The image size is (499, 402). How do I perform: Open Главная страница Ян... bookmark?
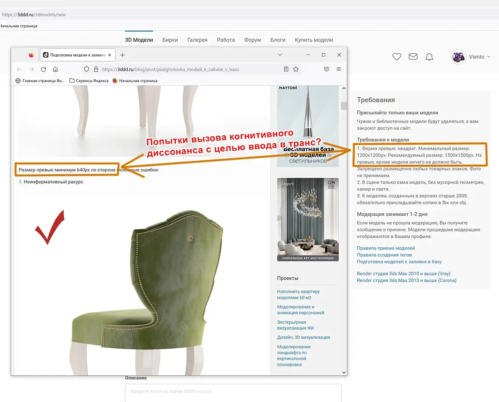40,80
